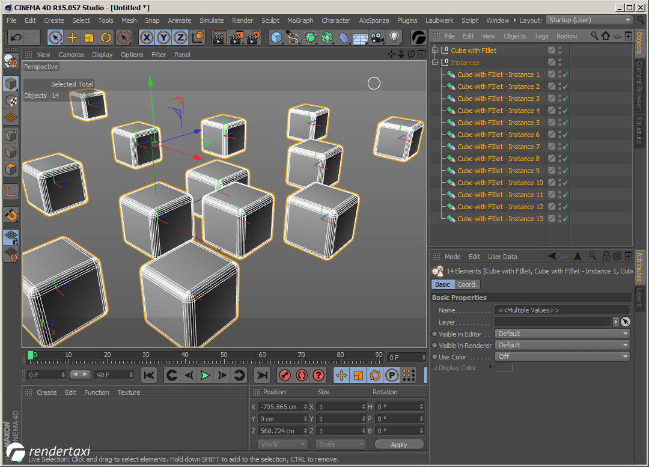649x467 pixels.
Task: Activate the Move tool
Action: (x=72, y=38)
